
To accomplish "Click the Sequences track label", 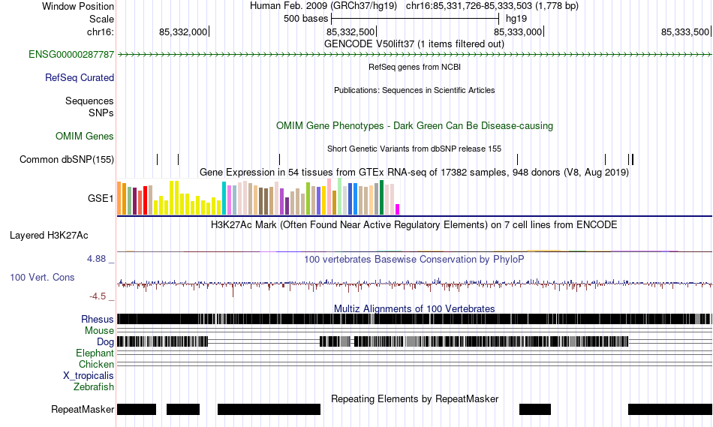I will pos(89,101).
